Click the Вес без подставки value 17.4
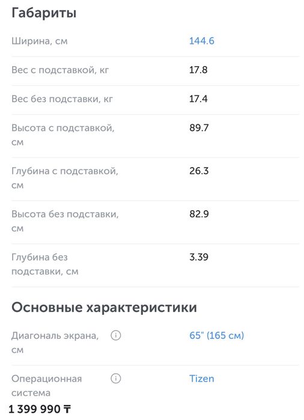Screen dimensions: 304x420 [198, 99]
